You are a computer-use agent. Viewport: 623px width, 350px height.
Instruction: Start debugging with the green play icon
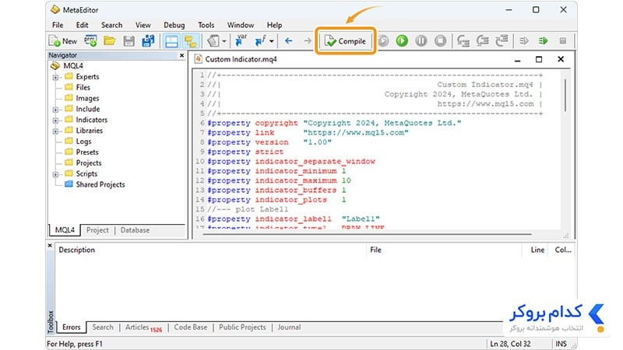pos(402,40)
